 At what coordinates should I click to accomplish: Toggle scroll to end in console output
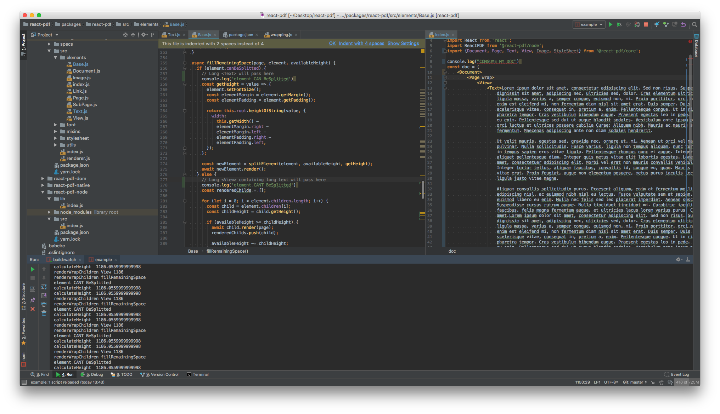(44, 296)
